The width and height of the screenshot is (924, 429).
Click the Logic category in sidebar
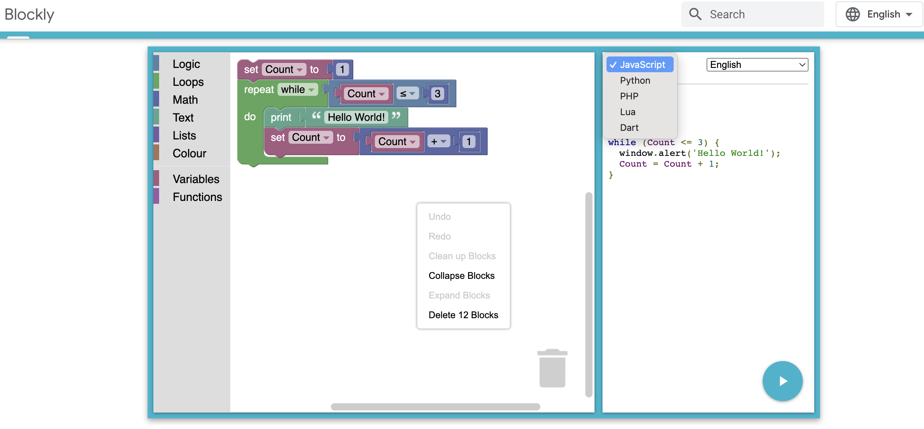click(x=187, y=64)
